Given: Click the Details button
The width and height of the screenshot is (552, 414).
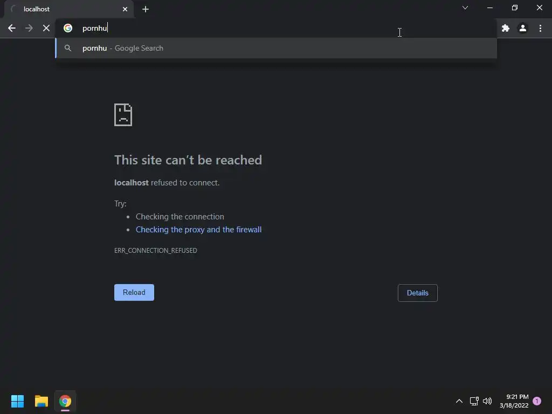Looking at the screenshot, I should [x=418, y=293].
